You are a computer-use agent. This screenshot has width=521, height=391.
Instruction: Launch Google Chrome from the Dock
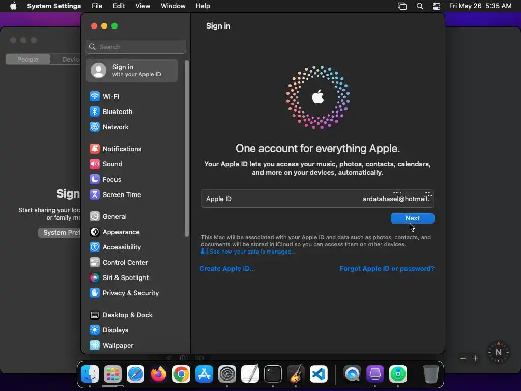(182, 374)
